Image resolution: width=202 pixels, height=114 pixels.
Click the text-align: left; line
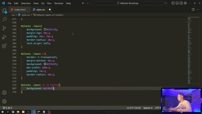39,43
